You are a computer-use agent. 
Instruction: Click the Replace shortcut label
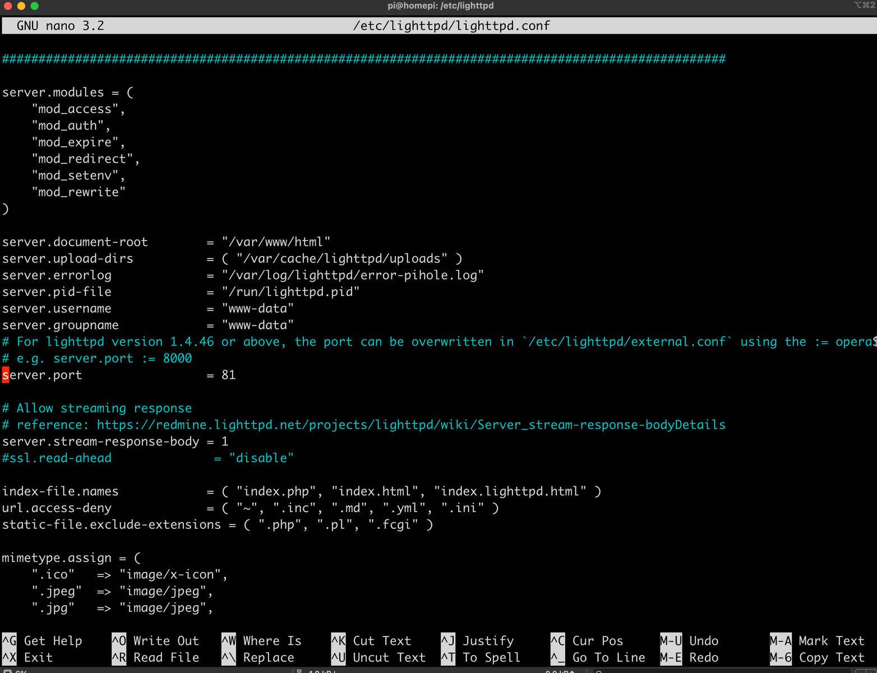pos(268,657)
